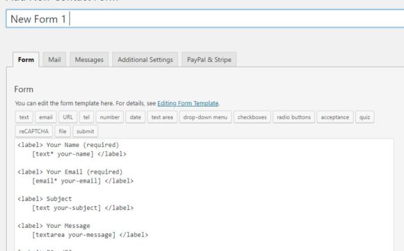Insert a date field tag

point(135,117)
